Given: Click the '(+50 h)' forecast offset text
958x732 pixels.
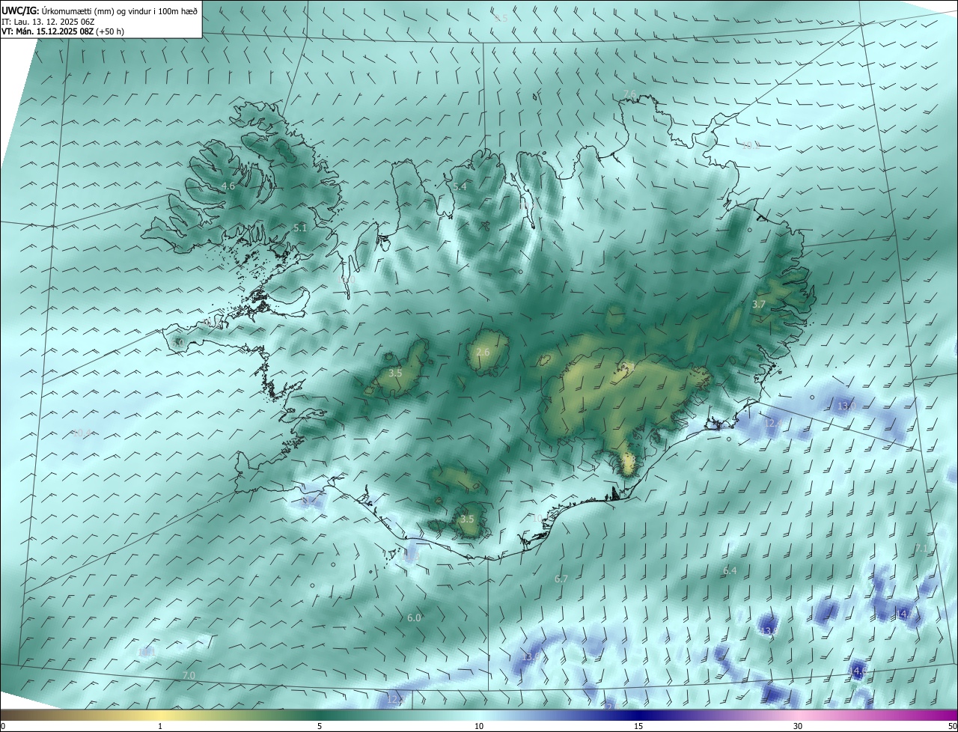Looking at the screenshot, I should click(110, 31).
